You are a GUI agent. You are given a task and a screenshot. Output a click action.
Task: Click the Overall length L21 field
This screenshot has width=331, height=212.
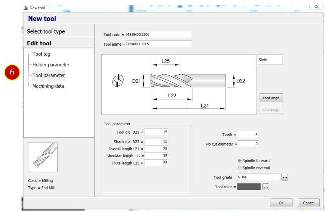point(156,149)
